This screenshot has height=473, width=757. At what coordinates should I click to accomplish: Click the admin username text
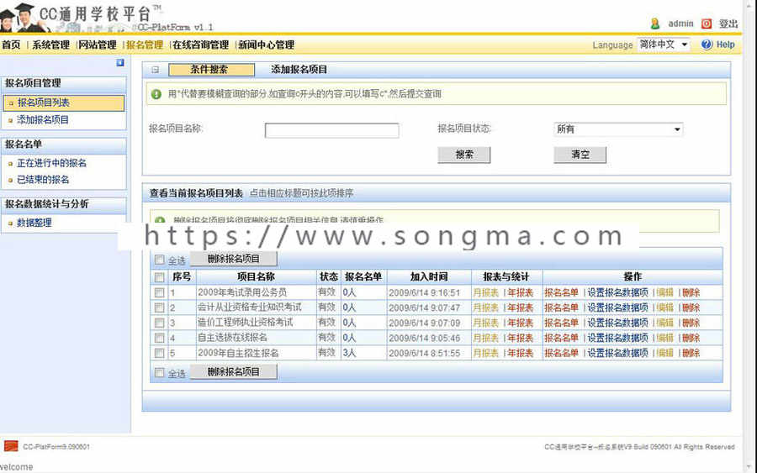(x=680, y=24)
